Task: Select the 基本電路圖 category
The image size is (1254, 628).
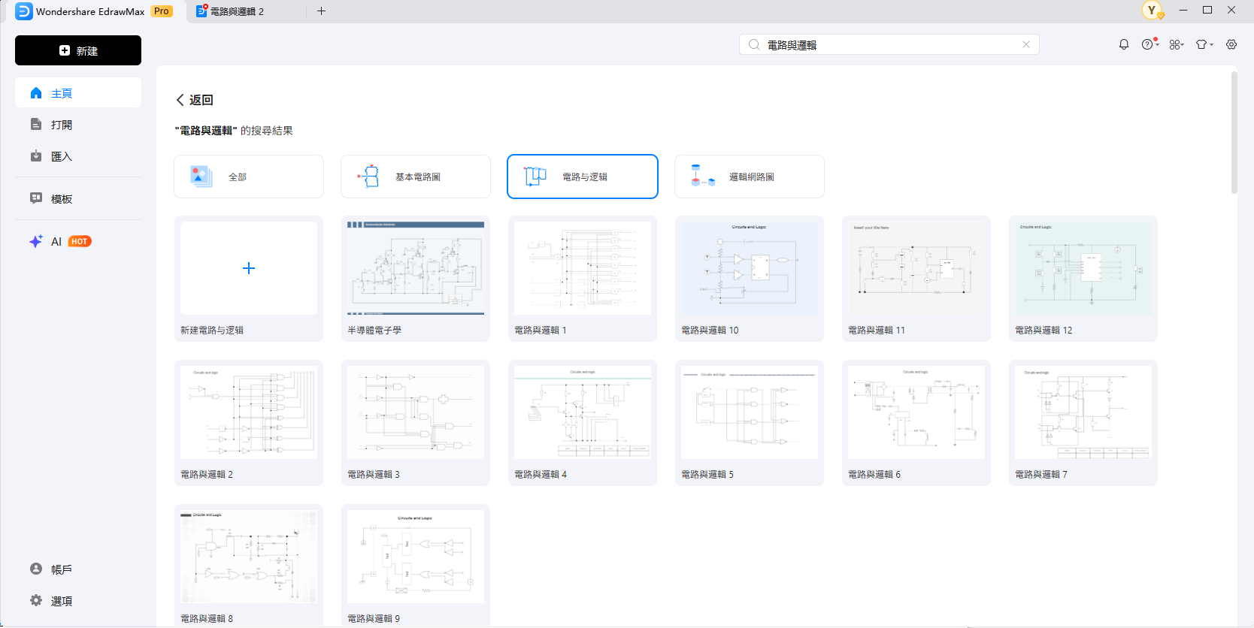Action: 416,177
